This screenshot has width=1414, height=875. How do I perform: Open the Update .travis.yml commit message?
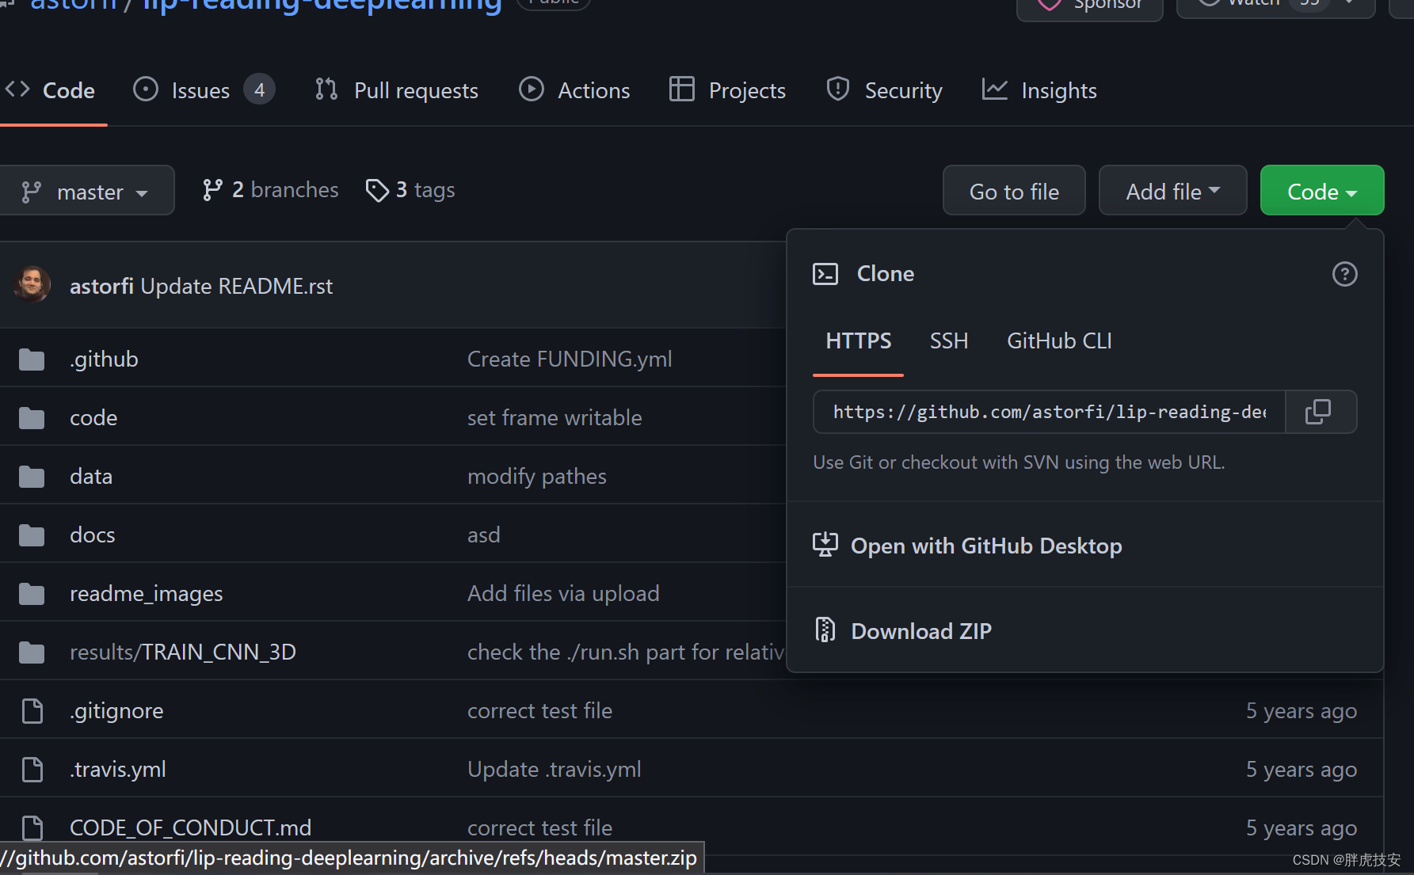click(555, 770)
